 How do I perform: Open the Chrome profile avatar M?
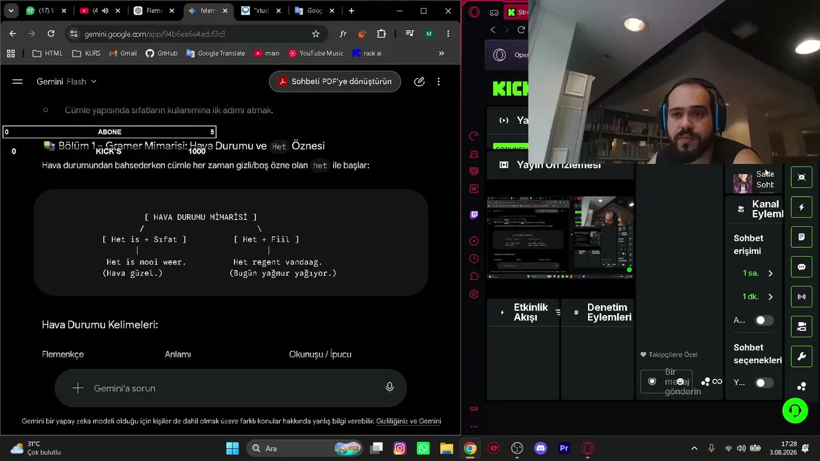429,34
